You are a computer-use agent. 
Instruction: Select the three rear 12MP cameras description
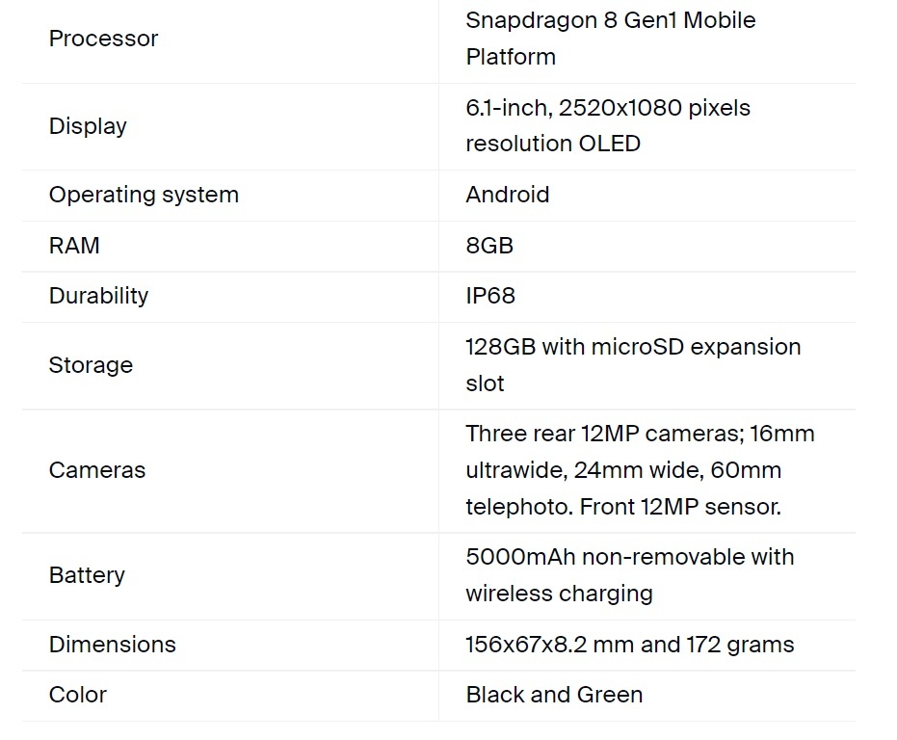[x=640, y=470]
